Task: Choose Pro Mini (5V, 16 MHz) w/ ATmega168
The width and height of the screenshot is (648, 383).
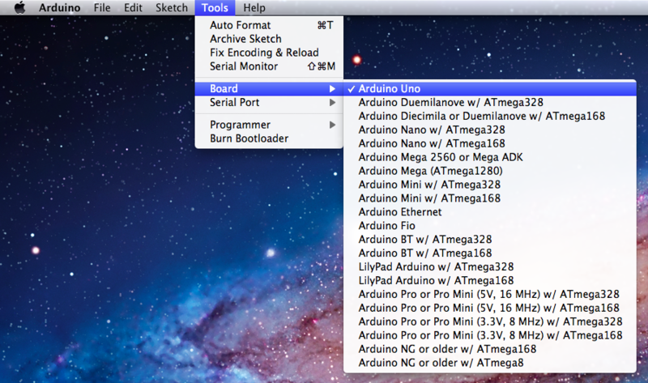Action: (x=490, y=308)
